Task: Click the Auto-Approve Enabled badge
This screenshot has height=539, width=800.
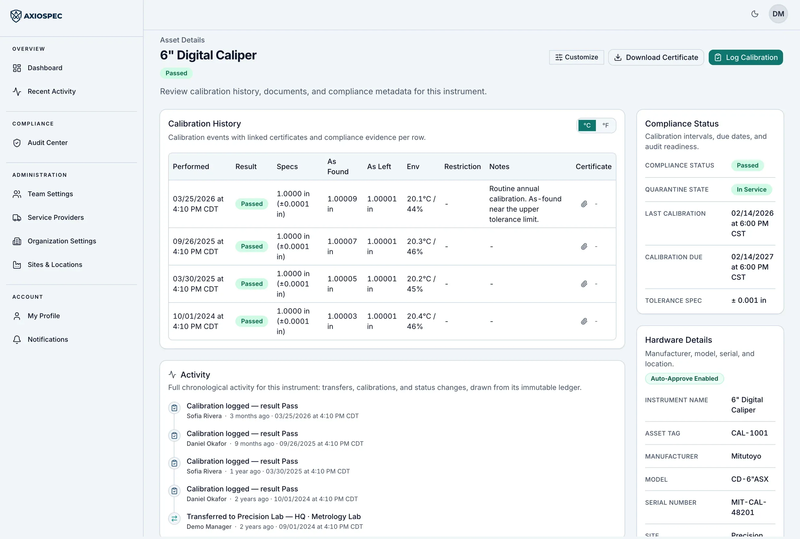Action: click(685, 379)
